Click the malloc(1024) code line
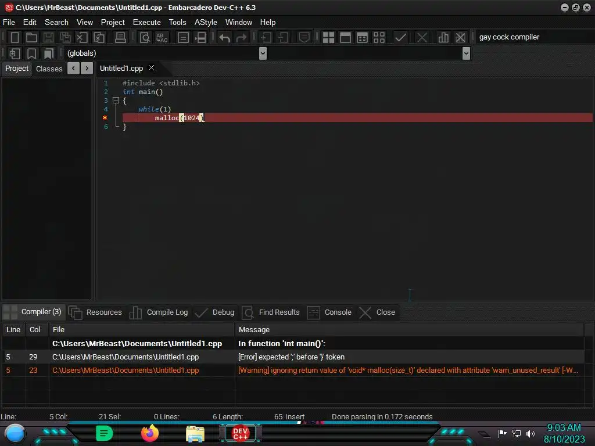The height and width of the screenshot is (446, 595). click(x=357, y=118)
